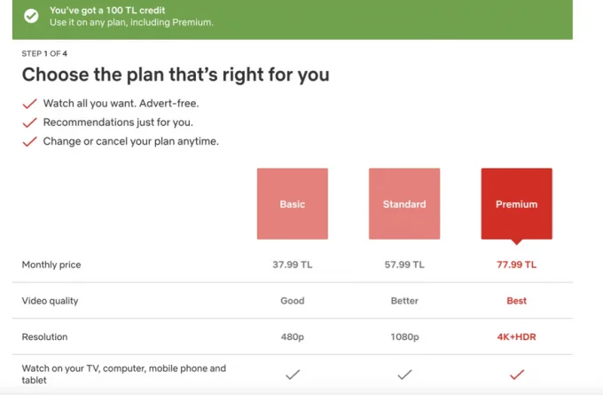Click red checkmark beside 'Watch all you want'
This screenshot has width=603, height=395.
tap(29, 104)
